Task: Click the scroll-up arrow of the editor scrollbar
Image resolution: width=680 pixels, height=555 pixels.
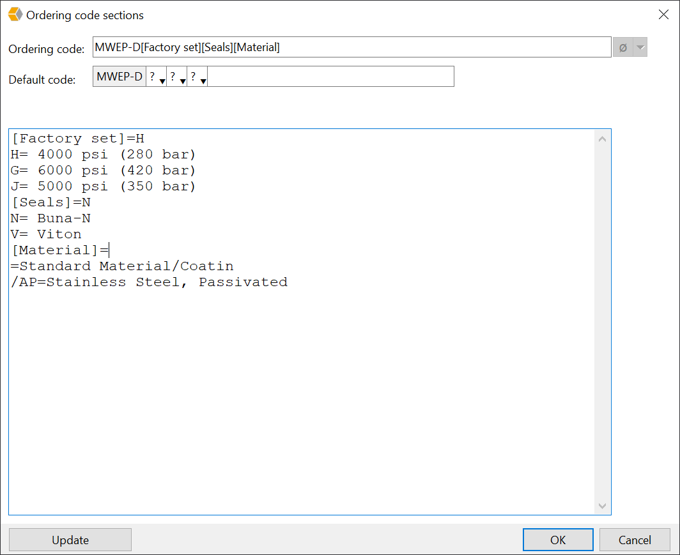Action: coord(602,138)
